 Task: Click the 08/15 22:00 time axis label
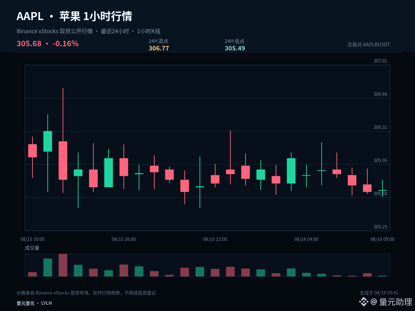click(x=215, y=239)
